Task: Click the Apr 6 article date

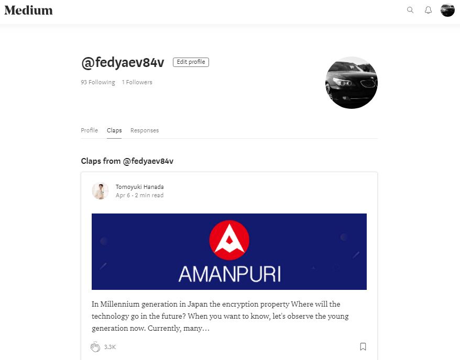Action: 123,195
